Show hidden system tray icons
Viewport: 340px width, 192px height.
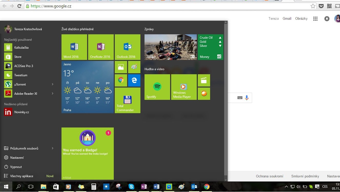pyautogui.click(x=286, y=187)
